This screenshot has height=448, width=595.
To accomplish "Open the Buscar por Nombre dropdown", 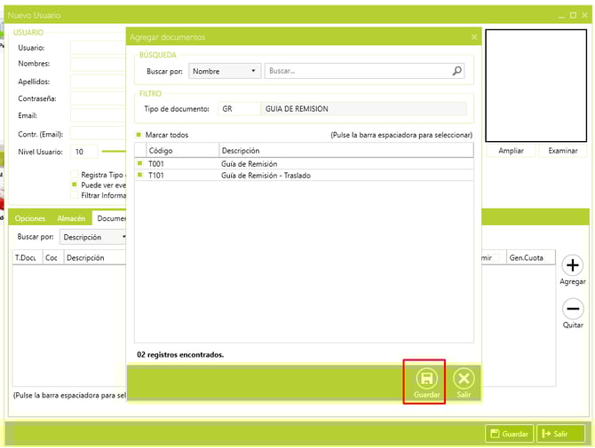I will (225, 71).
